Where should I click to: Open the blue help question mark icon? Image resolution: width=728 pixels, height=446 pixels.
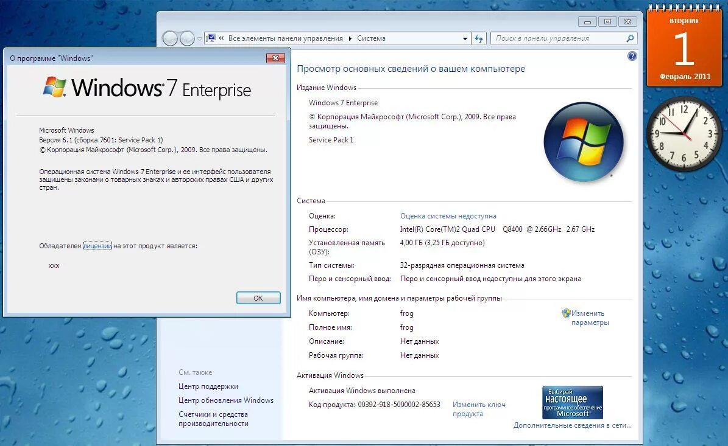click(632, 56)
